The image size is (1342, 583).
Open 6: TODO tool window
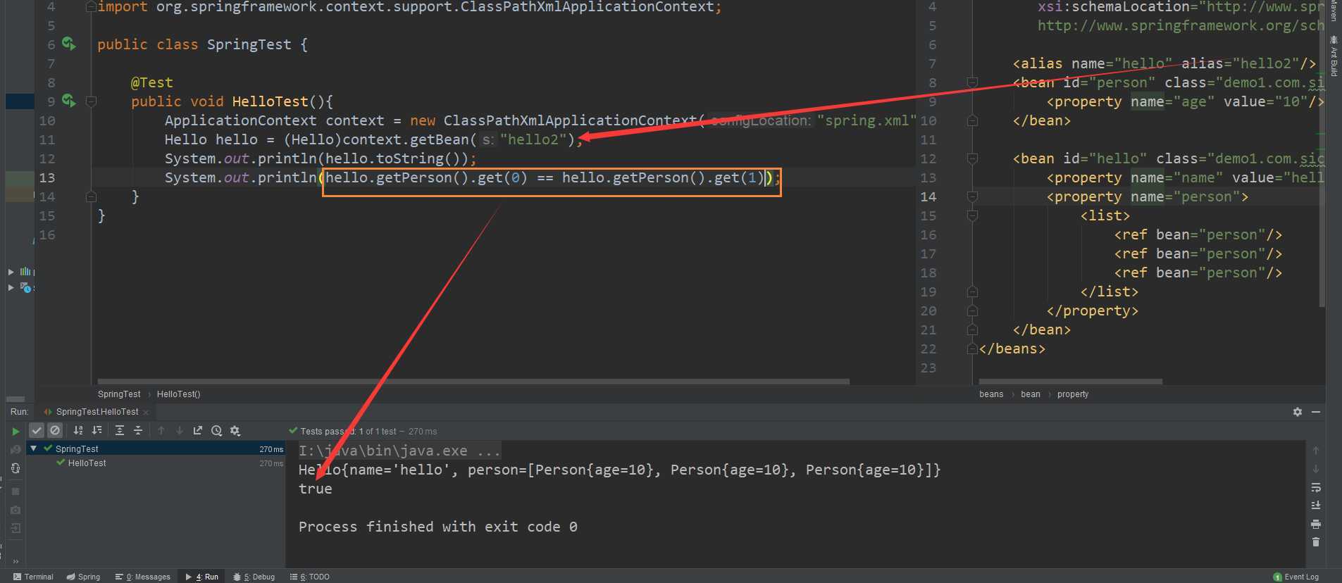click(x=310, y=577)
